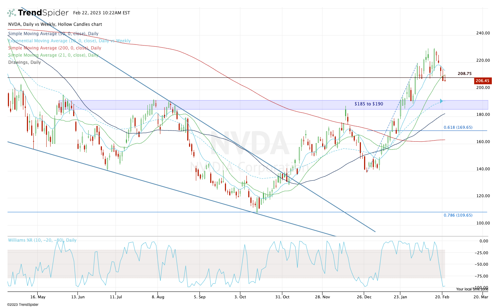The width and height of the screenshot is (499, 308).
Task: Click the 180.00 price axis label
Action: (482, 115)
